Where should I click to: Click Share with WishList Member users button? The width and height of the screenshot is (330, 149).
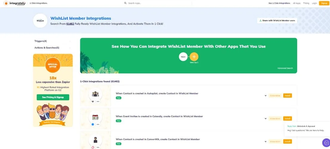pyautogui.click(x=277, y=21)
